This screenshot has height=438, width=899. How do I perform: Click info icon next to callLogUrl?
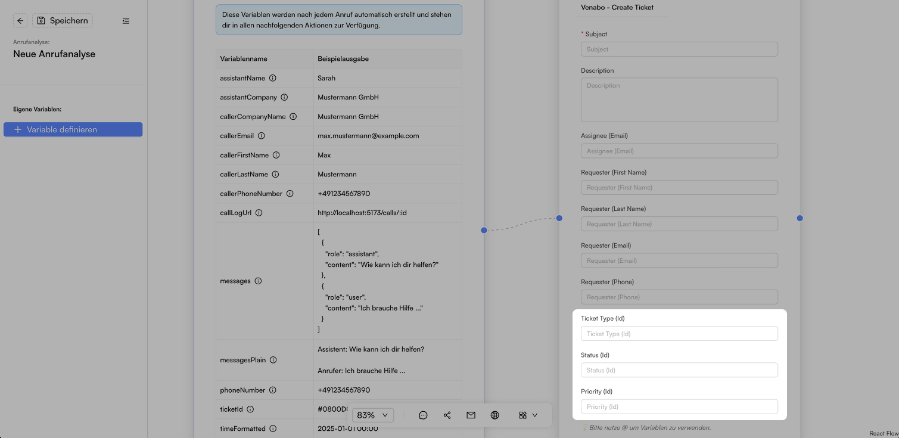point(259,213)
